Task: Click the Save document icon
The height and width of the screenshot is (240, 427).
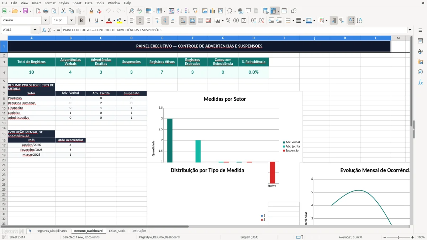Action: [25, 11]
